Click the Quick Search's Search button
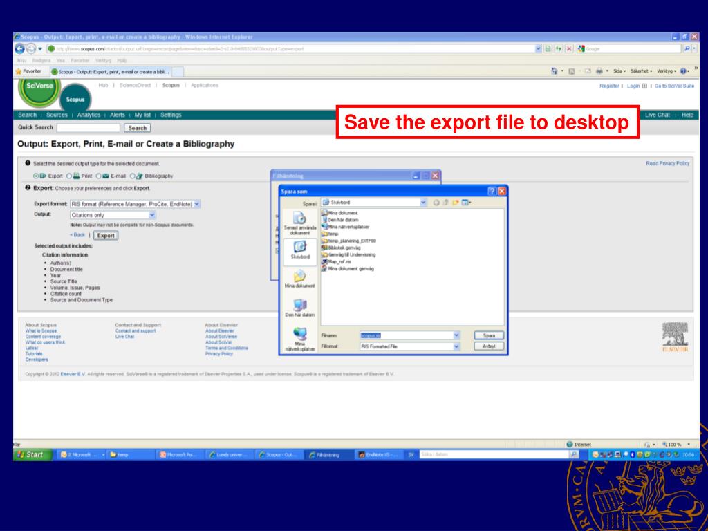The width and height of the screenshot is (708, 531). click(x=138, y=128)
